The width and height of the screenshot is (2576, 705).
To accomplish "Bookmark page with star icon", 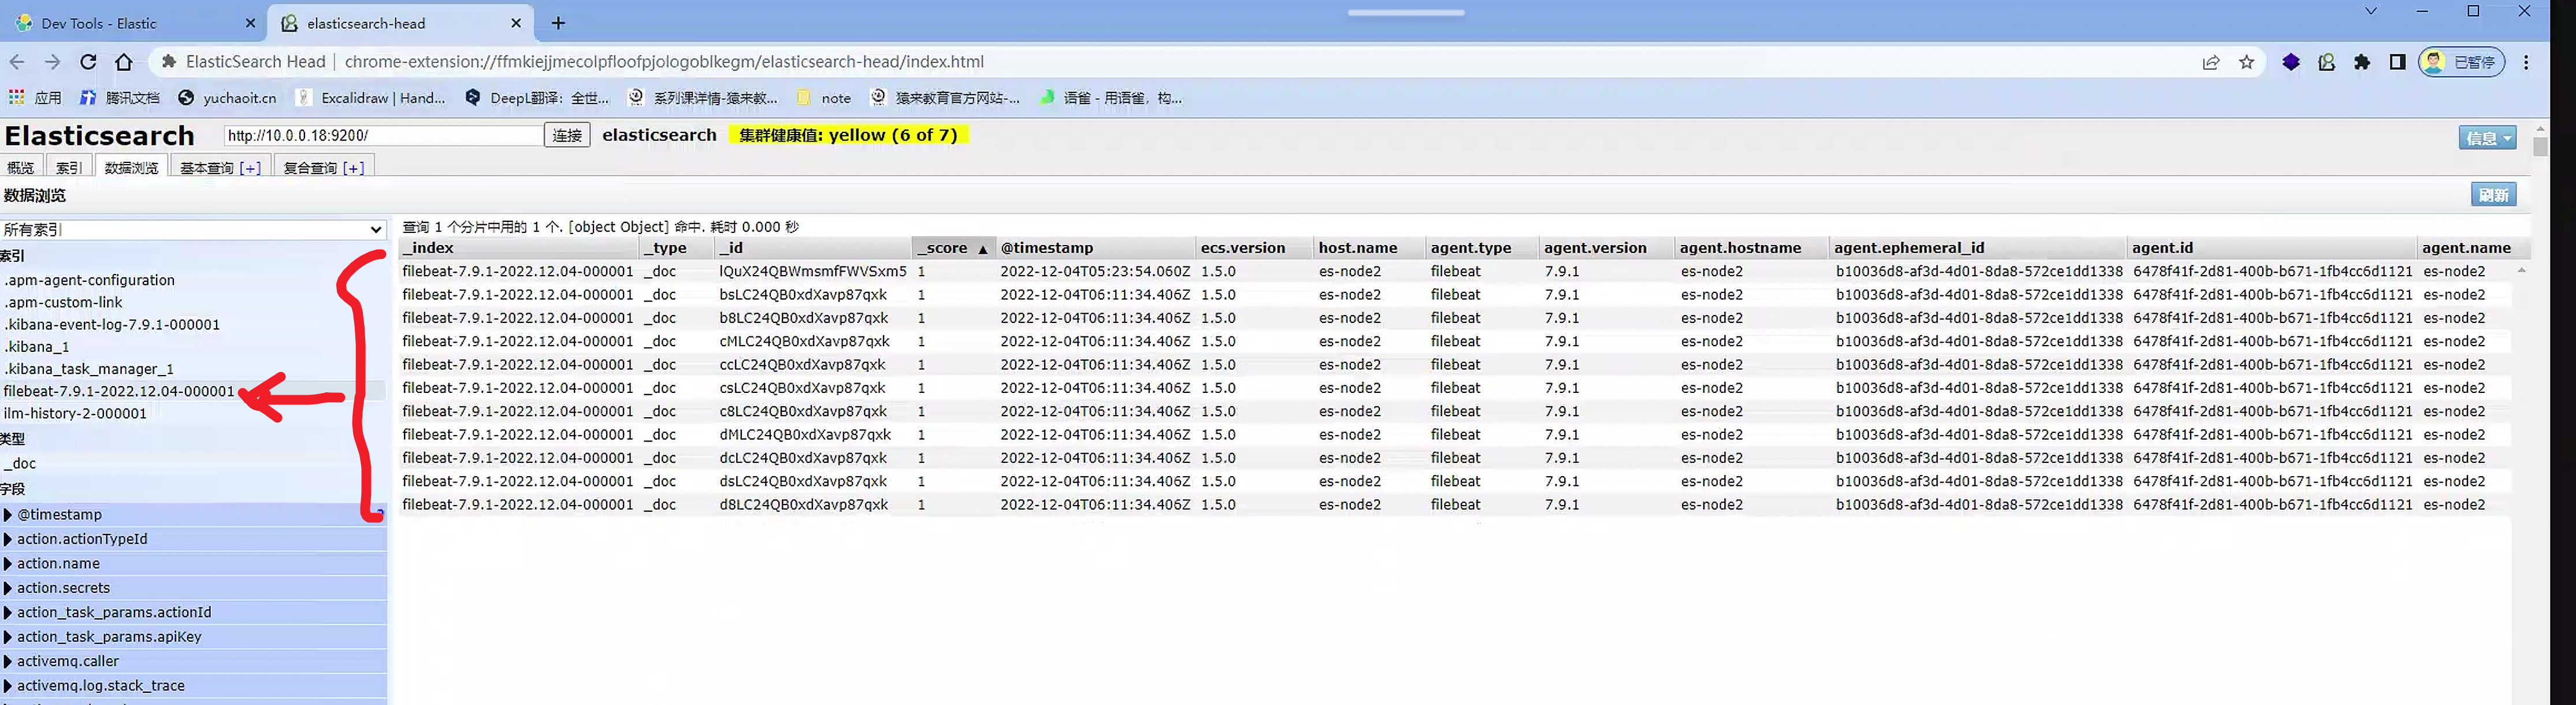I will coord(2246,62).
